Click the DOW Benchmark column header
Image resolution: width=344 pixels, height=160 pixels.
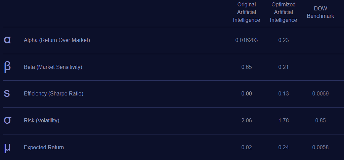[x=320, y=12]
